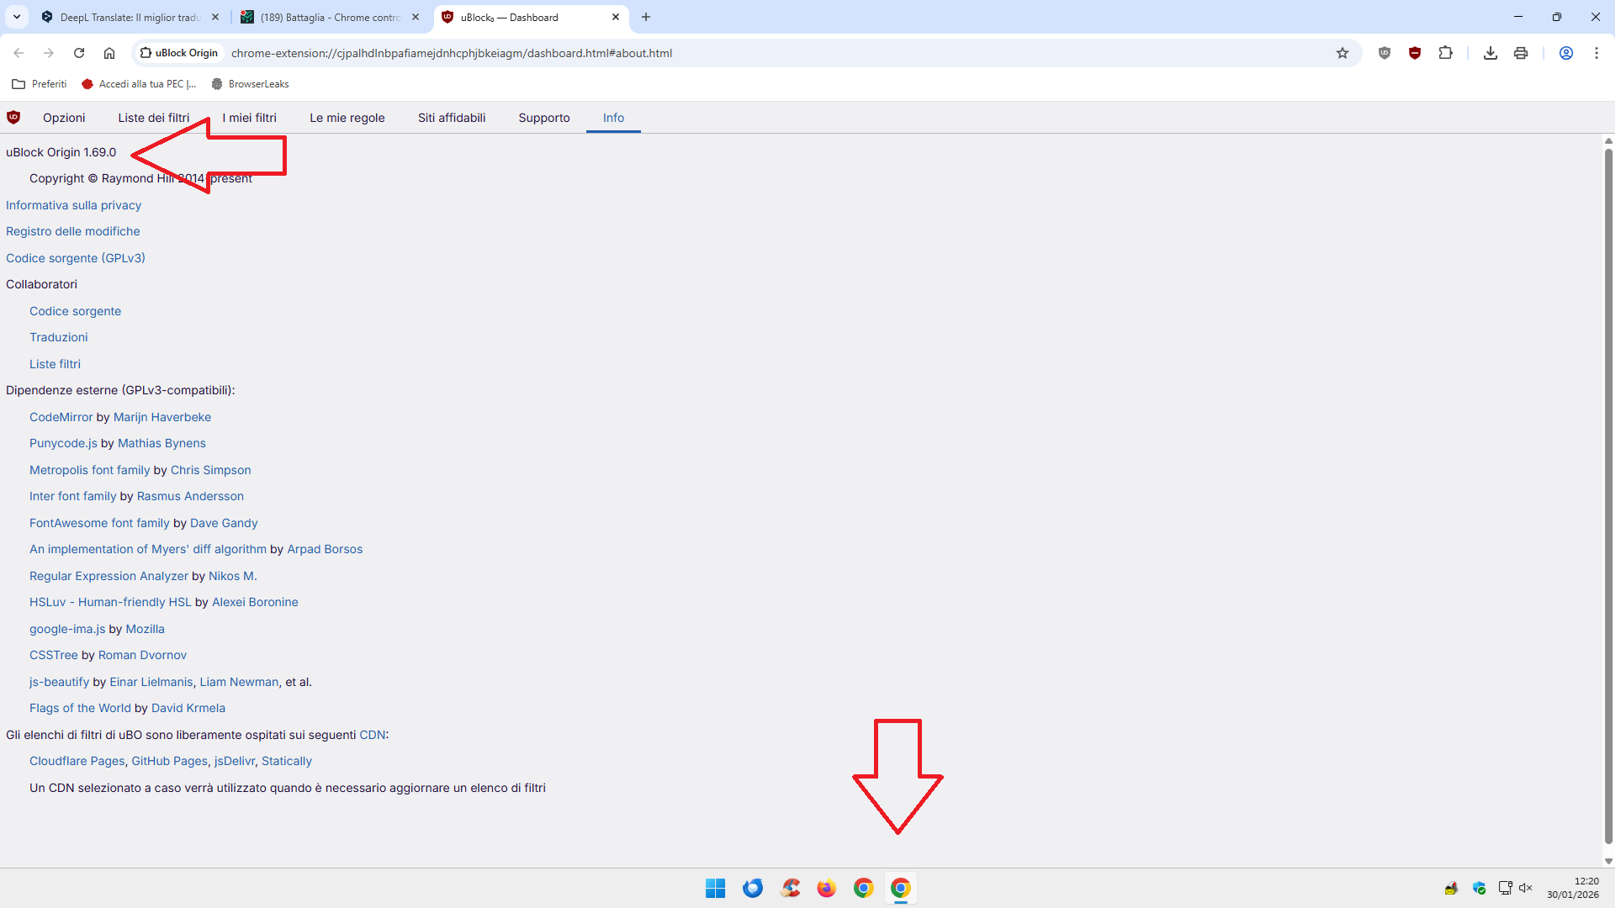The width and height of the screenshot is (1615, 908).
Task: Open the Cloudflare Pages link
Action: point(77,761)
